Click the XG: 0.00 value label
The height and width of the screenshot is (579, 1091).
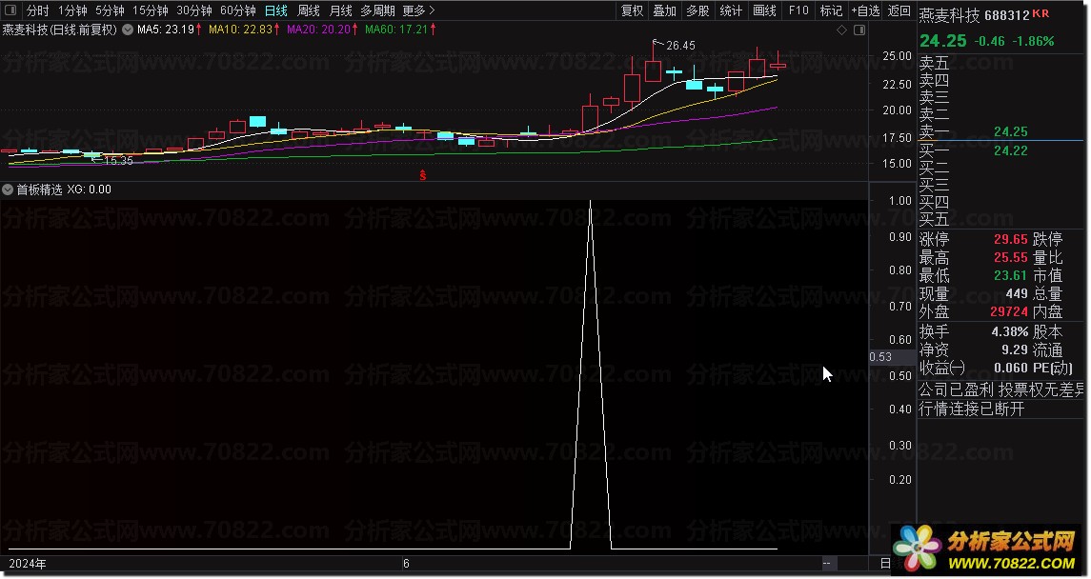click(89, 190)
